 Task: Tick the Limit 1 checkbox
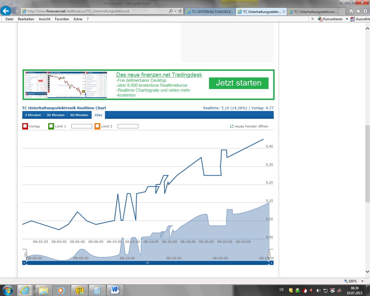click(51, 126)
